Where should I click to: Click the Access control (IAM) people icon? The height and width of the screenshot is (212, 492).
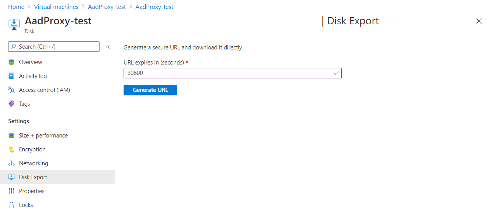(x=12, y=90)
